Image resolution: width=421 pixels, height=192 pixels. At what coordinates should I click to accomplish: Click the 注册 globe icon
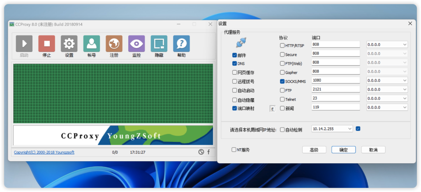pyautogui.click(x=114, y=43)
